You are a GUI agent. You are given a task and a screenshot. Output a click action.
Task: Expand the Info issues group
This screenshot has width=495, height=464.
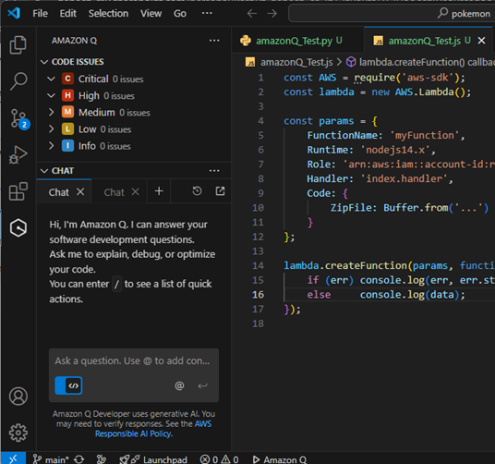[51, 146]
